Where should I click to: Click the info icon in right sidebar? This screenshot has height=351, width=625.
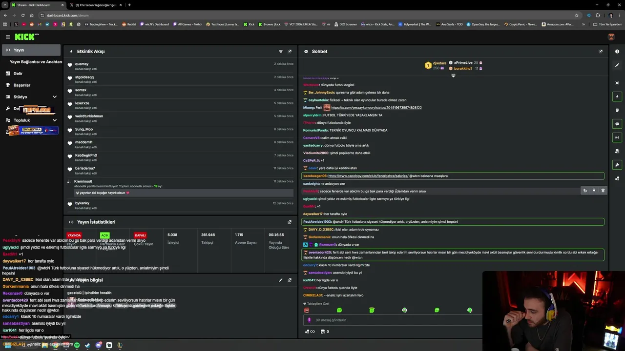pos(617,51)
